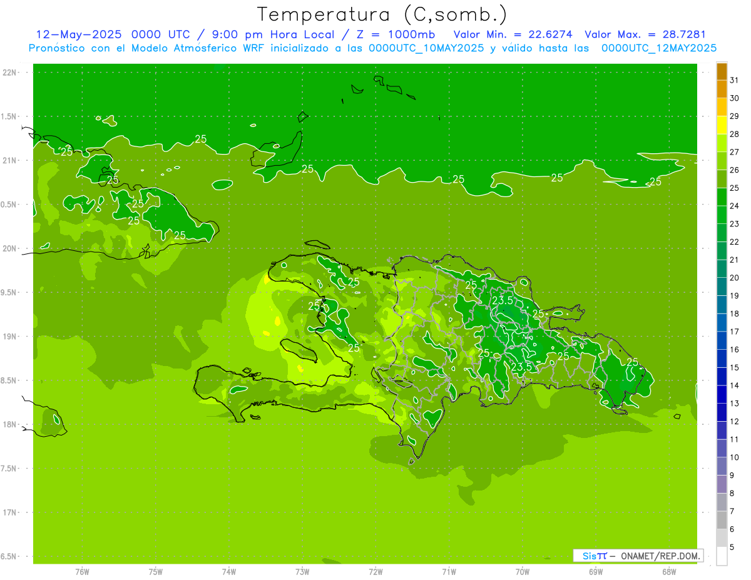Click the legend value 31
The image size is (751, 580).
click(x=735, y=80)
